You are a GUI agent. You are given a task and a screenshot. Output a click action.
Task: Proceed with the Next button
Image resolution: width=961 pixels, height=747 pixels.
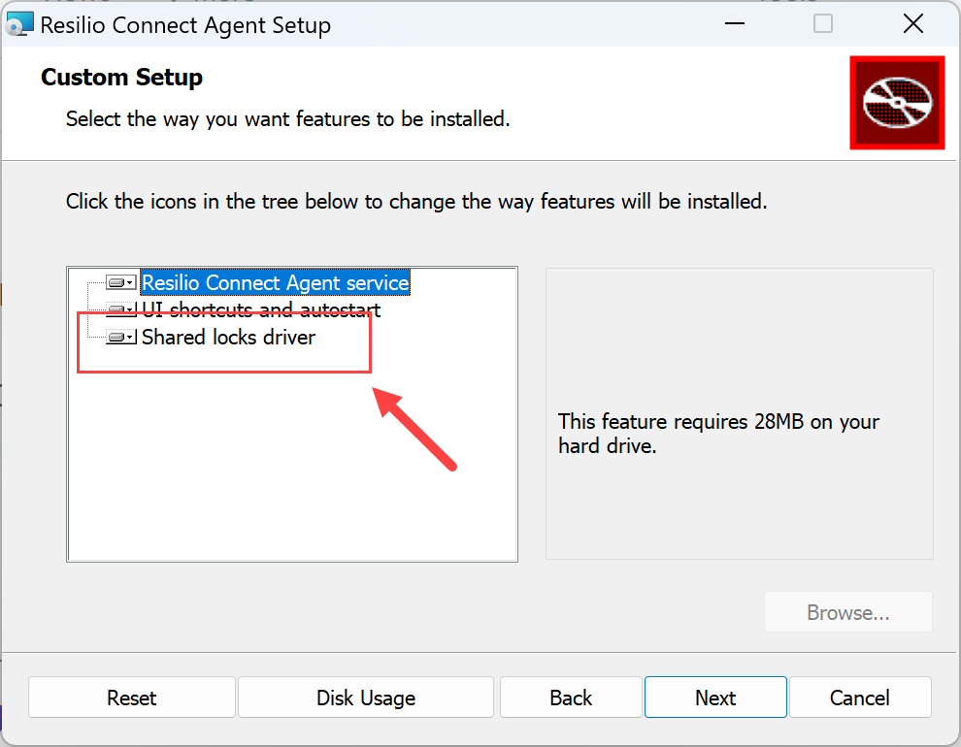coord(715,698)
